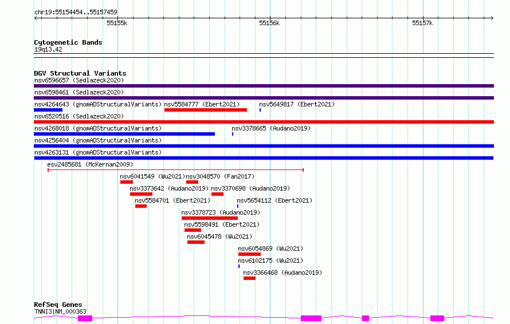
Task: Open the nsv6520516 (Sedlazeck2020) red bar
Action: coord(264,122)
